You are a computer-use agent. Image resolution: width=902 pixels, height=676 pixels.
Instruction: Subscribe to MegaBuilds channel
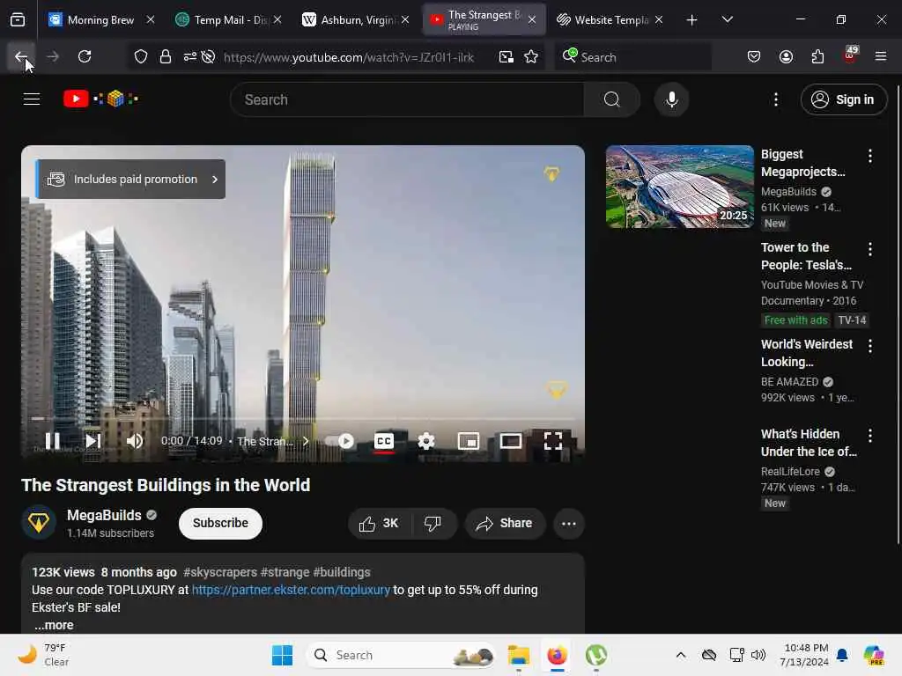pos(220,523)
